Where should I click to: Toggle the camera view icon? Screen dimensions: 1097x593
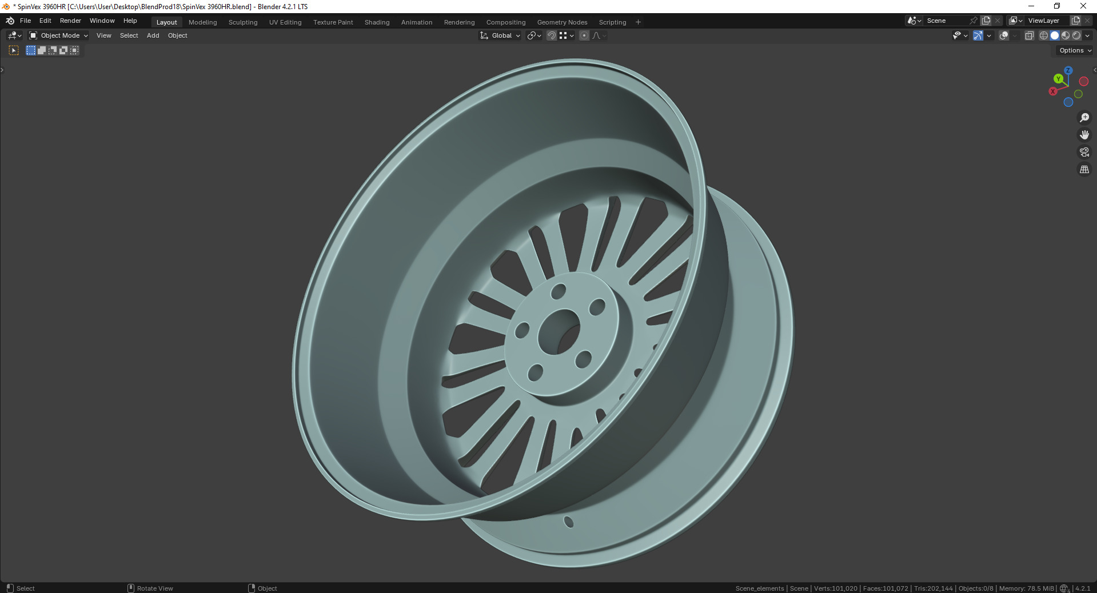(x=1084, y=152)
